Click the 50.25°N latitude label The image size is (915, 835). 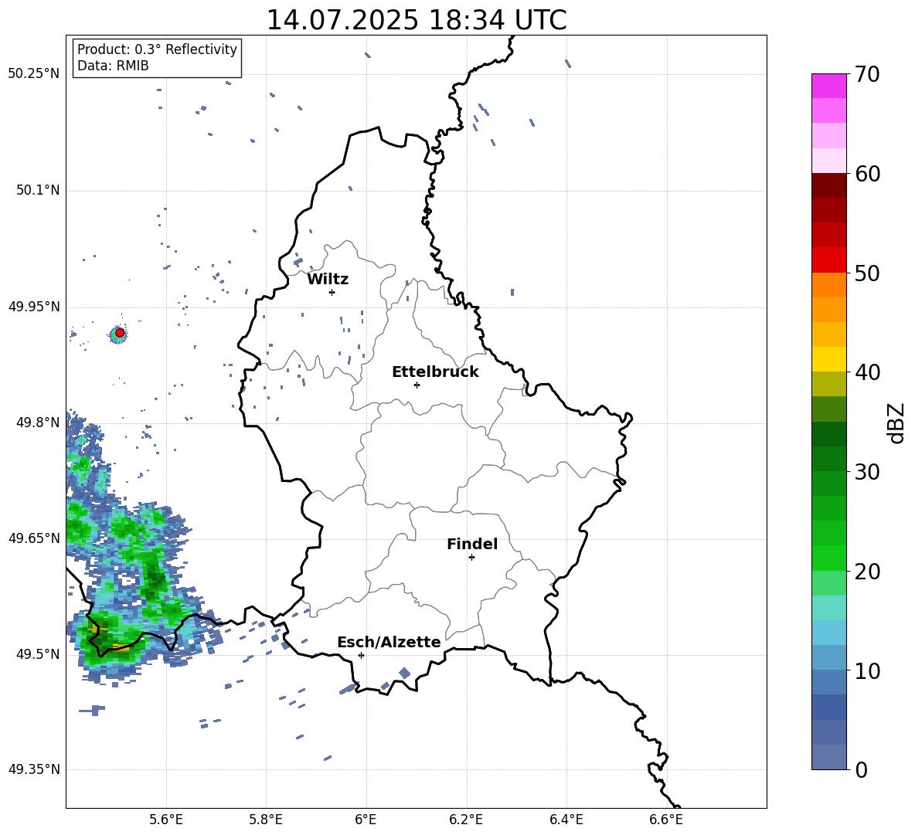tap(34, 74)
